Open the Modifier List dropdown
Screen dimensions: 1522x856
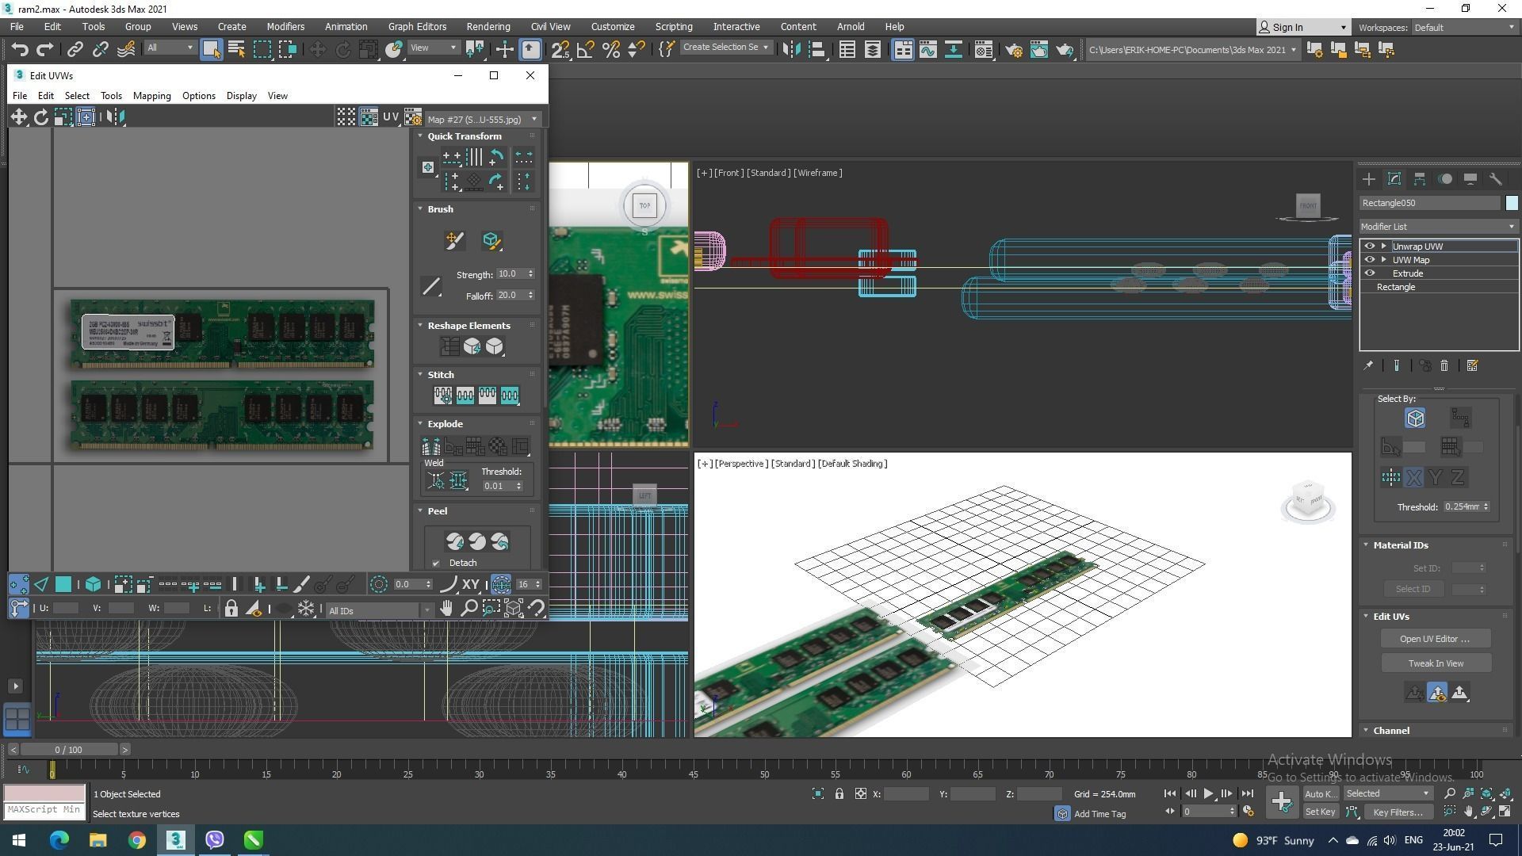click(1438, 227)
